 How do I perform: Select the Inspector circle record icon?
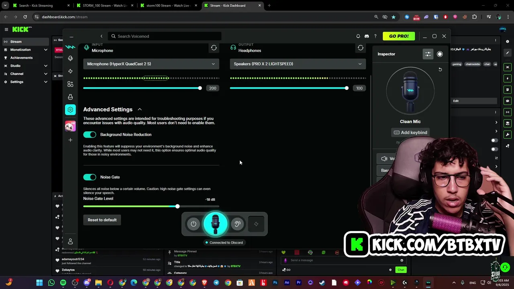click(440, 54)
